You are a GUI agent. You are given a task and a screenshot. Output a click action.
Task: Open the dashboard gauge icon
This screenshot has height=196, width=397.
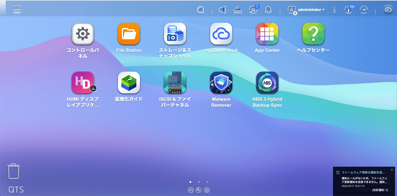(364, 10)
